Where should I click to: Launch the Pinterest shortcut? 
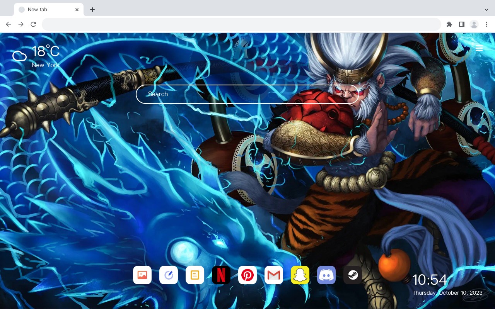click(x=247, y=275)
